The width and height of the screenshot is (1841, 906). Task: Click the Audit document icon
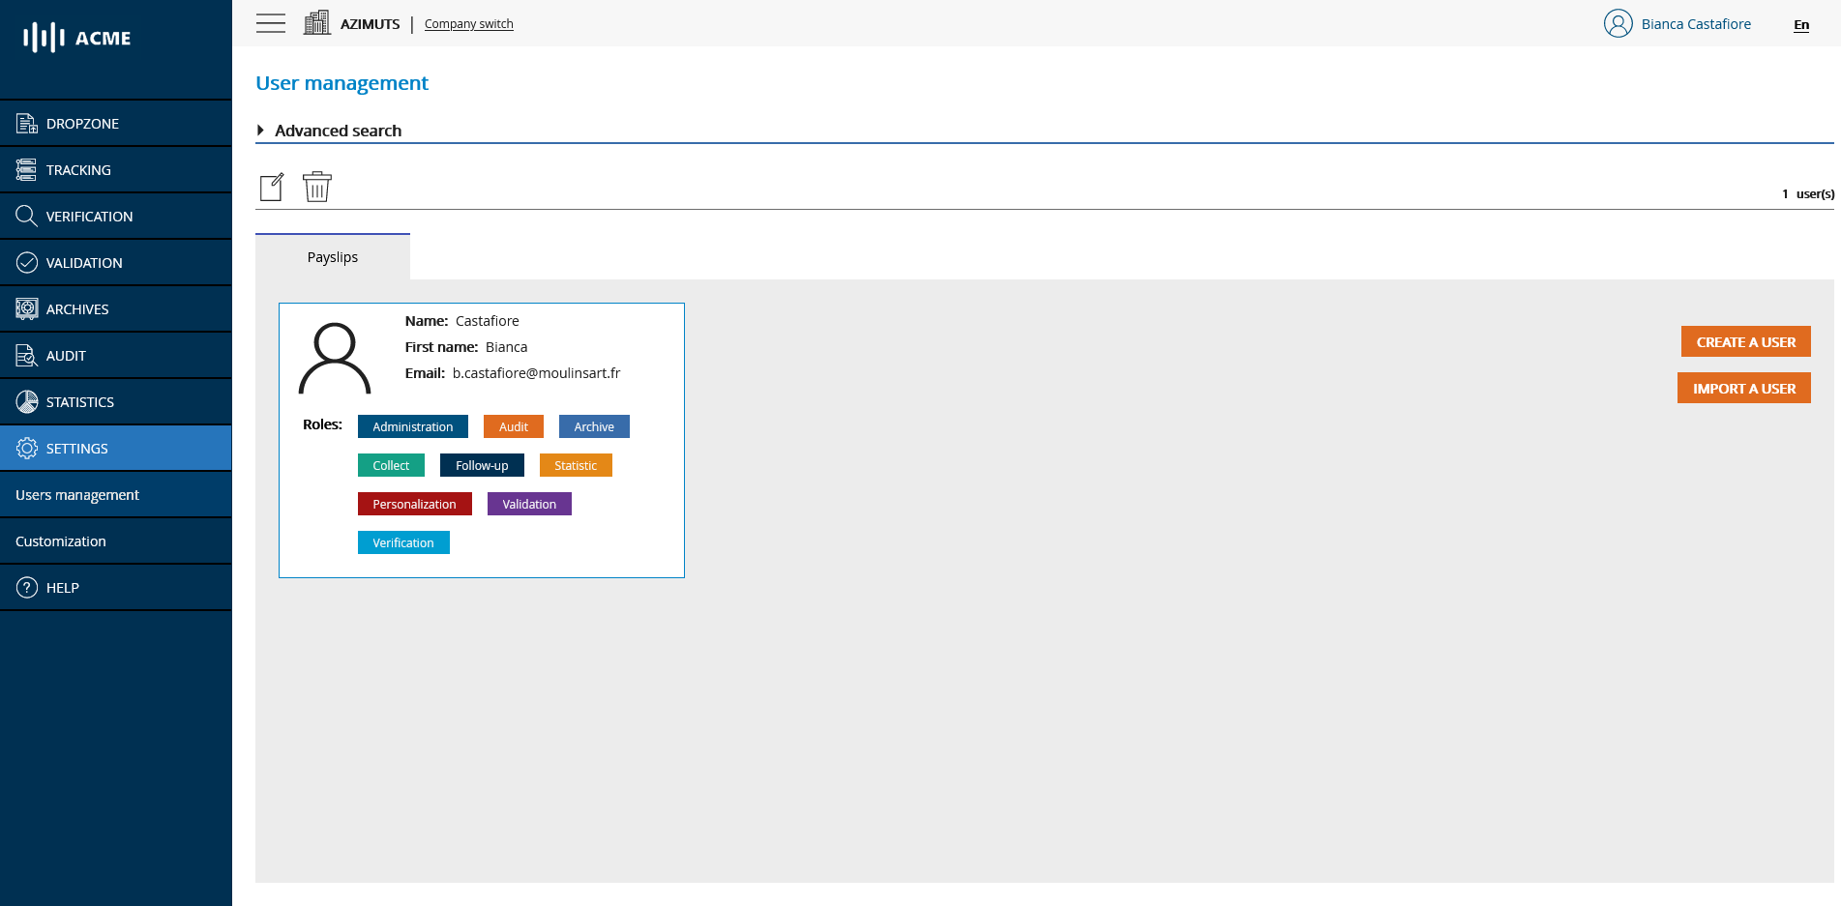[26, 355]
